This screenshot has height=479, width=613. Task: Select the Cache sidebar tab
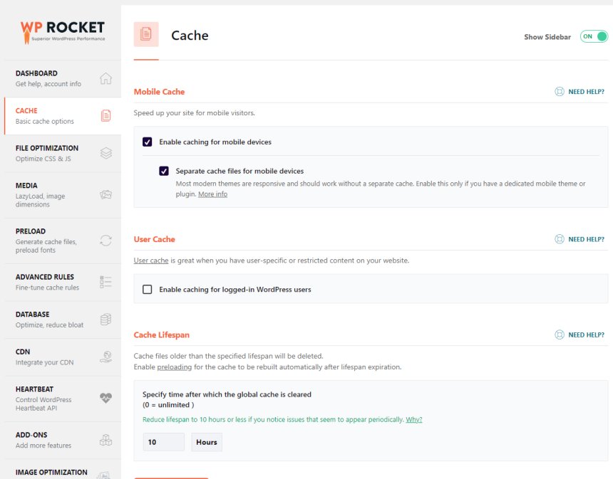[x=61, y=116]
